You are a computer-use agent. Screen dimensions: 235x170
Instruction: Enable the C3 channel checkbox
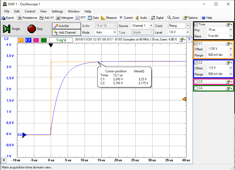tap(196, 82)
